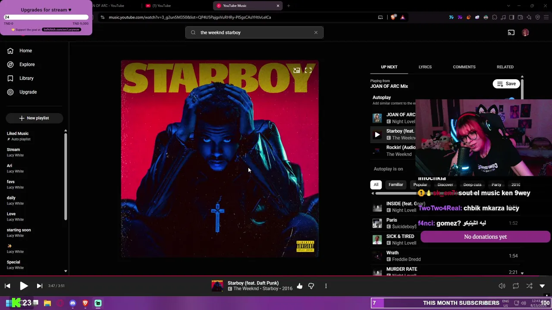Switch to the UP NEXT tab
Viewport: 552px width, 310px height.
pyautogui.click(x=389, y=67)
